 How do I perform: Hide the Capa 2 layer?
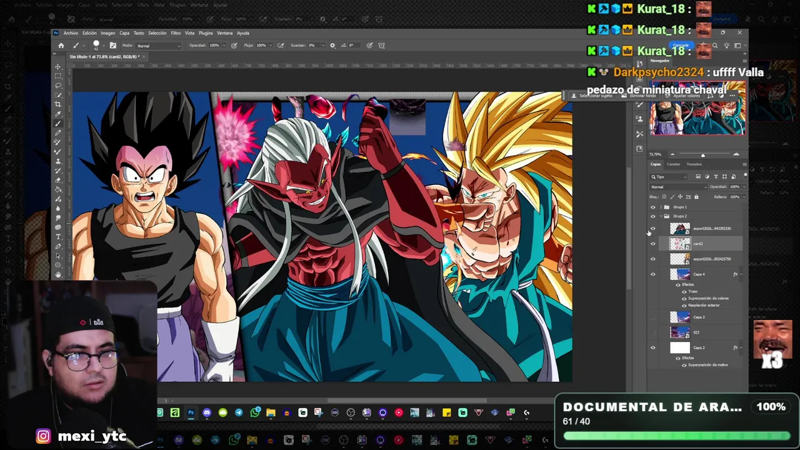tap(653, 348)
